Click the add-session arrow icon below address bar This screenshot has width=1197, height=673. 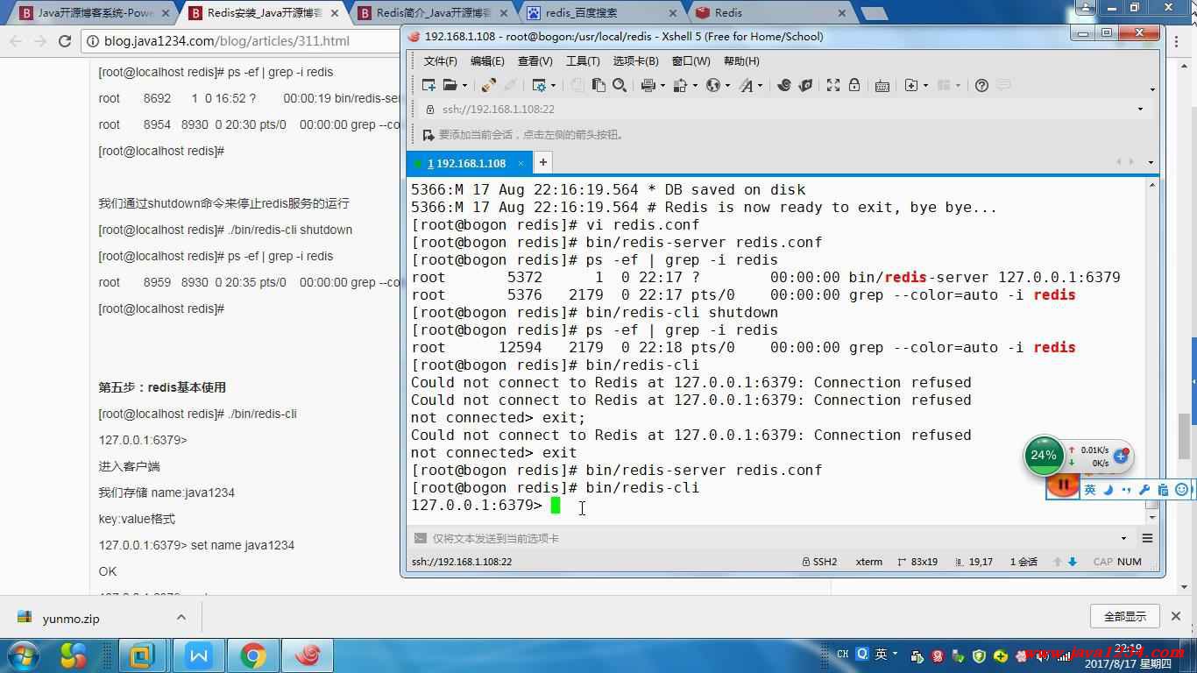[429, 135]
